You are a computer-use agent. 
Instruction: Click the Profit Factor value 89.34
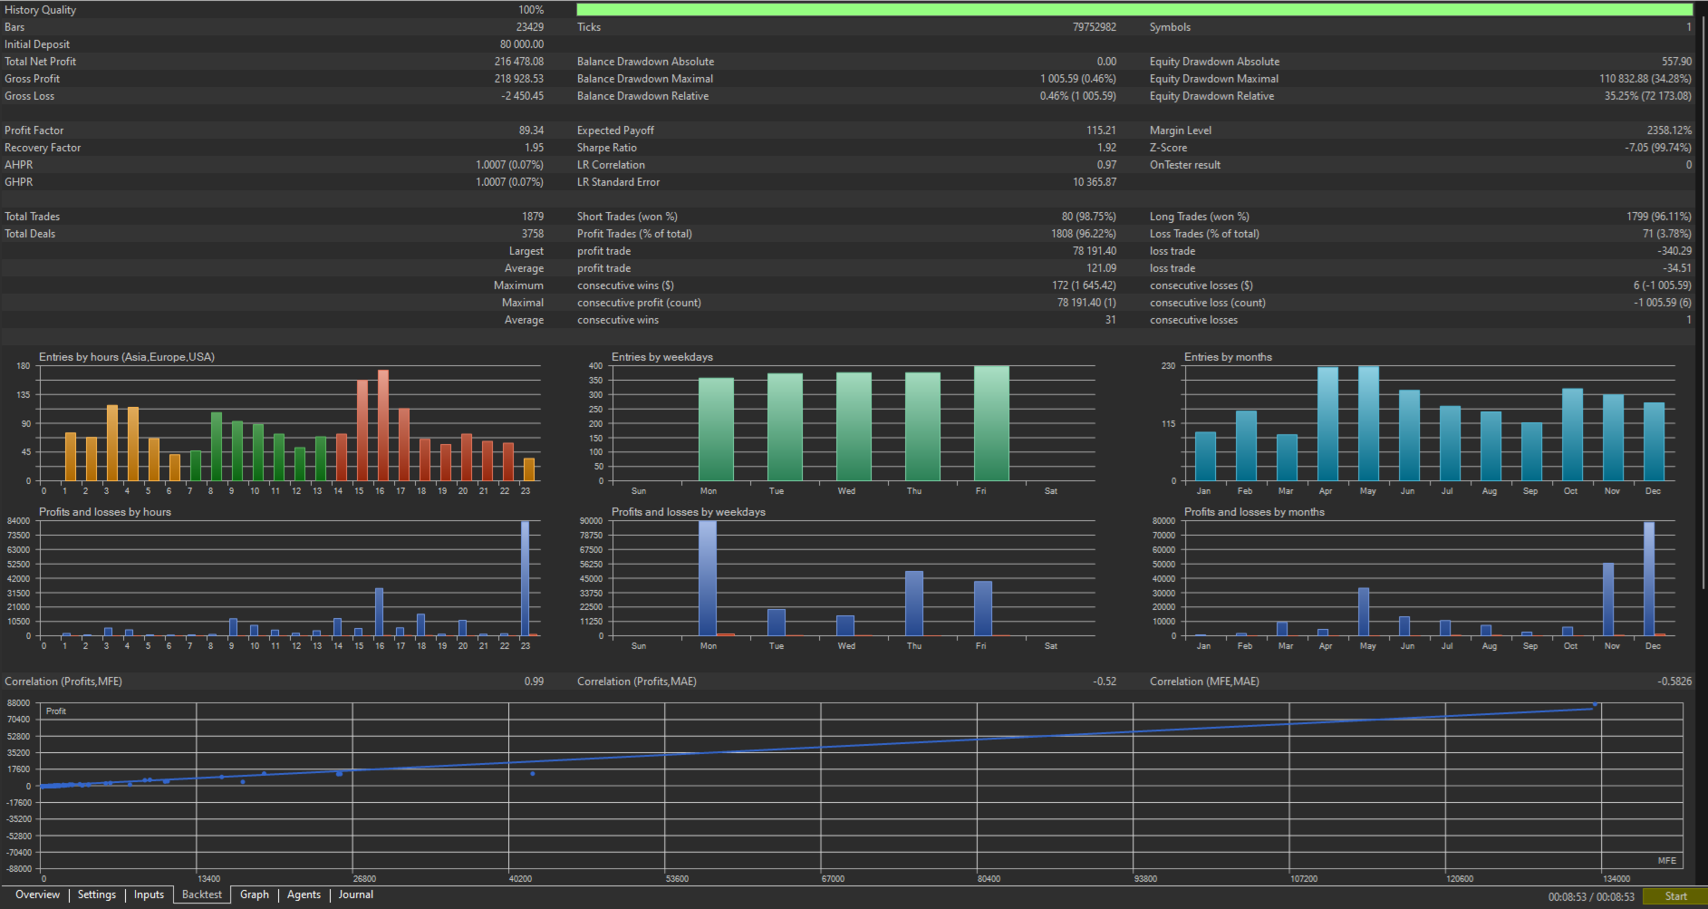pyautogui.click(x=531, y=131)
